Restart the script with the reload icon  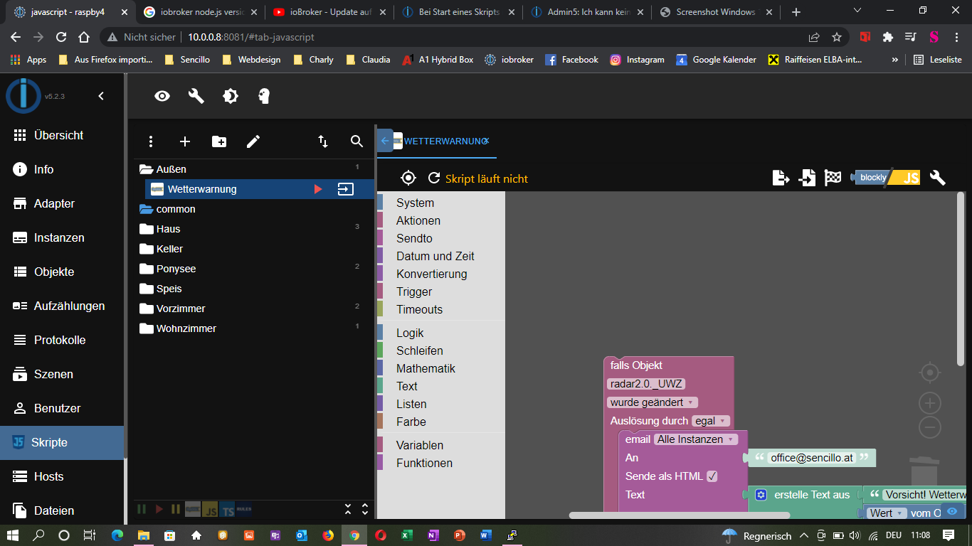click(x=434, y=178)
